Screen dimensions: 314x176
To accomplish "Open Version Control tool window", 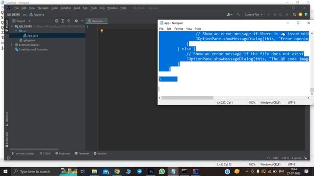I will tap(23, 154).
